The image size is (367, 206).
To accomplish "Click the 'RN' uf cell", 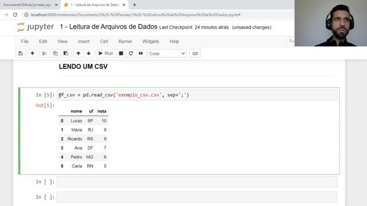I will pyautogui.click(x=90, y=166).
